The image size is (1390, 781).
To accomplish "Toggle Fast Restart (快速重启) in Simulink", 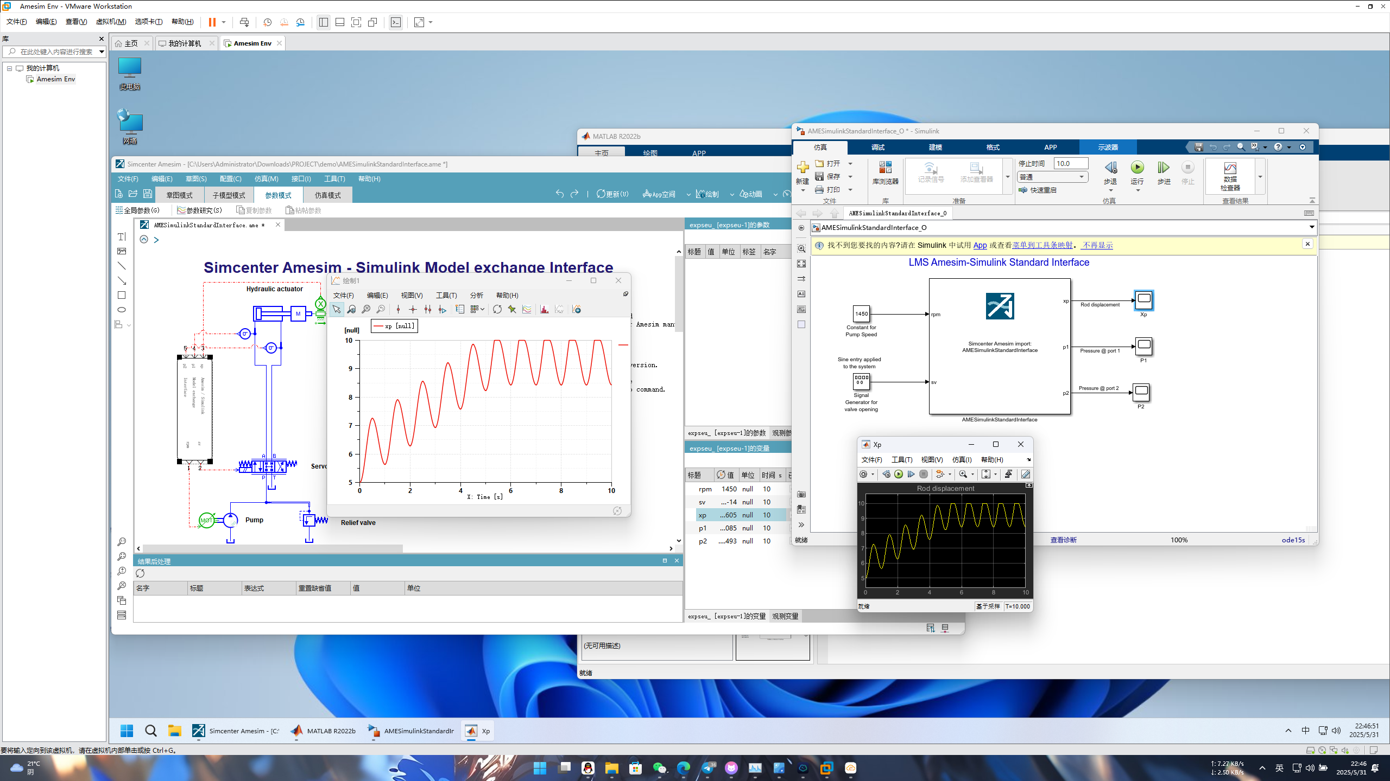I will click(x=1038, y=190).
